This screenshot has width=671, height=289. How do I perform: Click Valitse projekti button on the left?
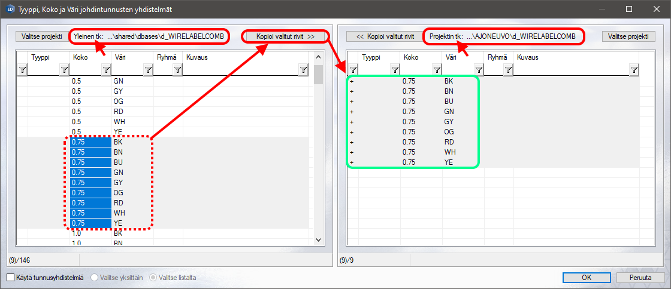42,36
